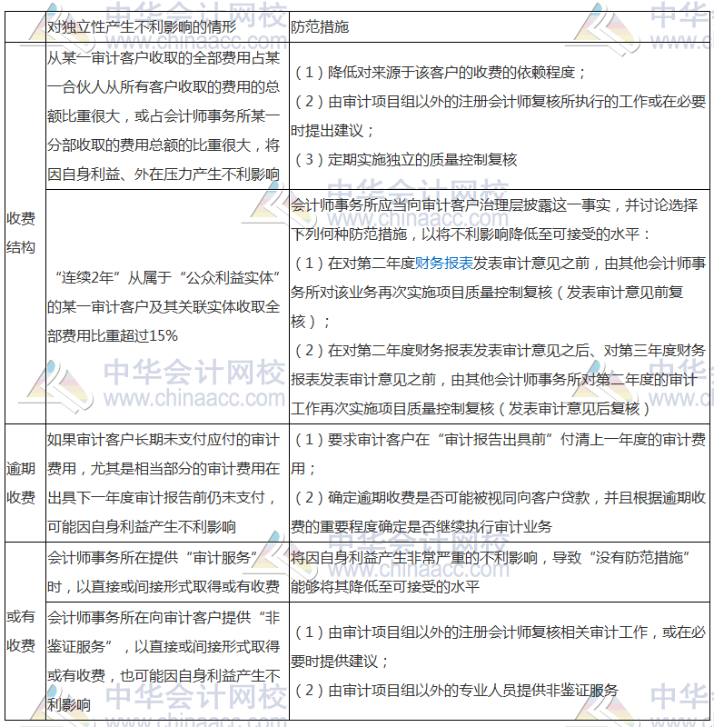Viewport: 714px width, 727px height.
Task: Open the blue 财务报表 hyperlink
Action: pyautogui.click(x=444, y=264)
